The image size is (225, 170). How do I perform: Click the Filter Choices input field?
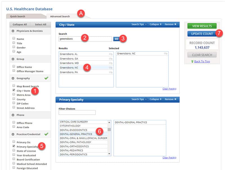click(x=77, y=112)
